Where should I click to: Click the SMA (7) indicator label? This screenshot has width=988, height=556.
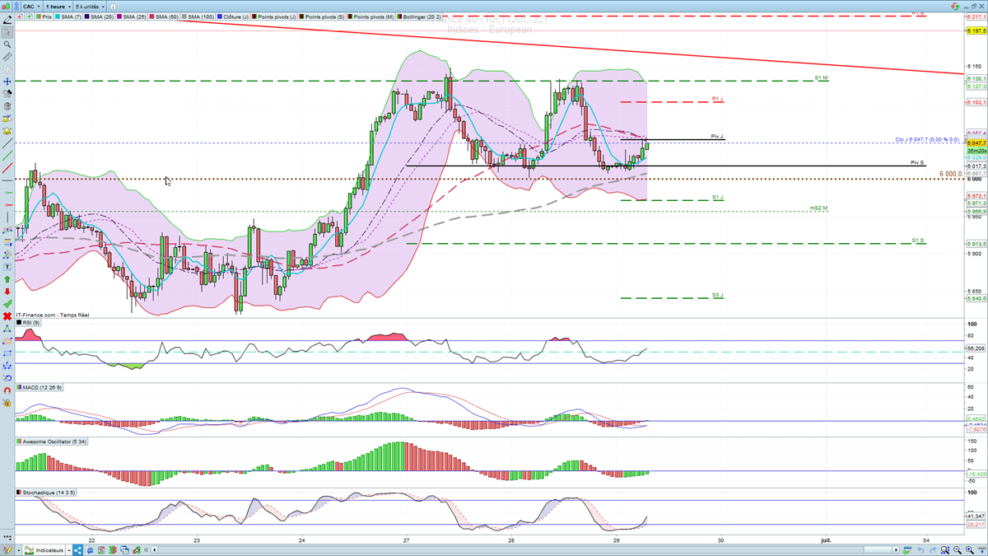[x=68, y=16]
